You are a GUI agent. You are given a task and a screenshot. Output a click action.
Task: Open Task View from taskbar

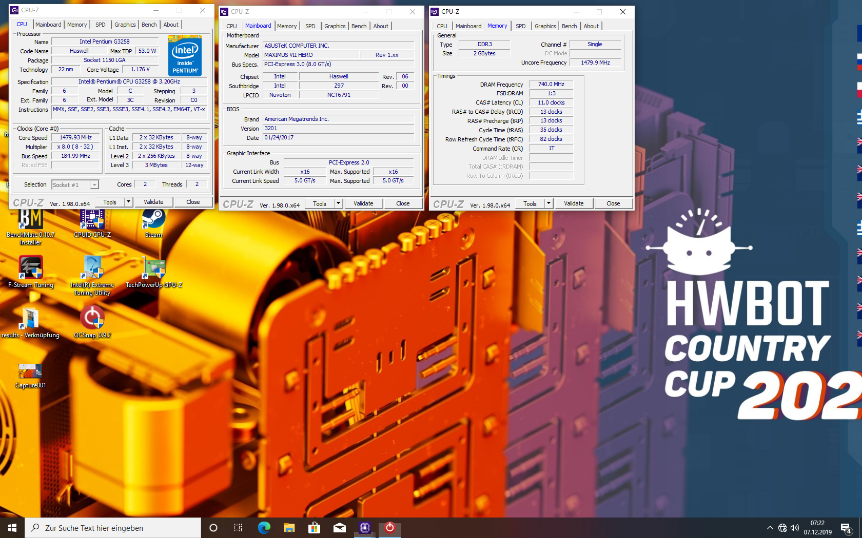238,528
